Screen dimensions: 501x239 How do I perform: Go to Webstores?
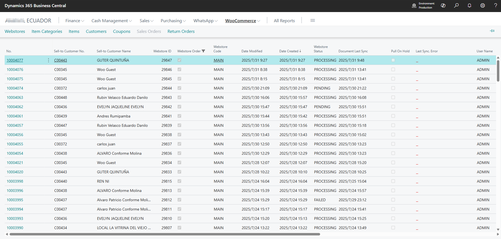click(15, 31)
